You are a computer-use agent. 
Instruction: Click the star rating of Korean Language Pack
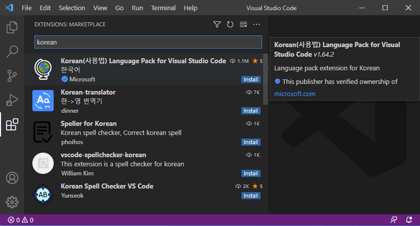pyautogui.click(x=258, y=61)
